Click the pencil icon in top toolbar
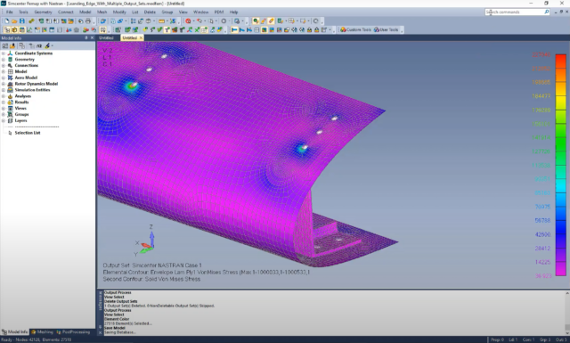Viewport: 570px width, 343px height. 264,21
